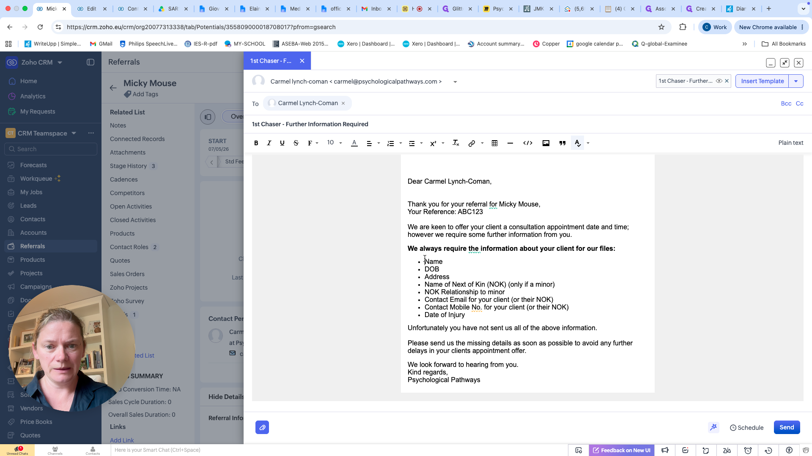Toggle underline formatting
Image resolution: width=812 pixels, height=456 pixels.
[282, 143]
